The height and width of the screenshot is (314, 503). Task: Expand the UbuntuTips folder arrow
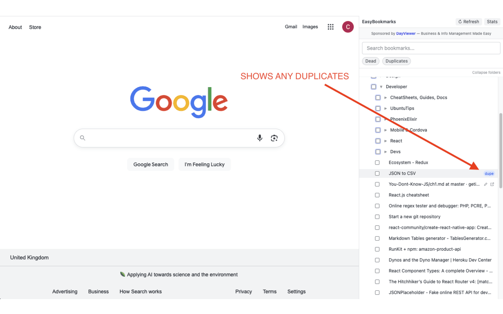point(386,108)
